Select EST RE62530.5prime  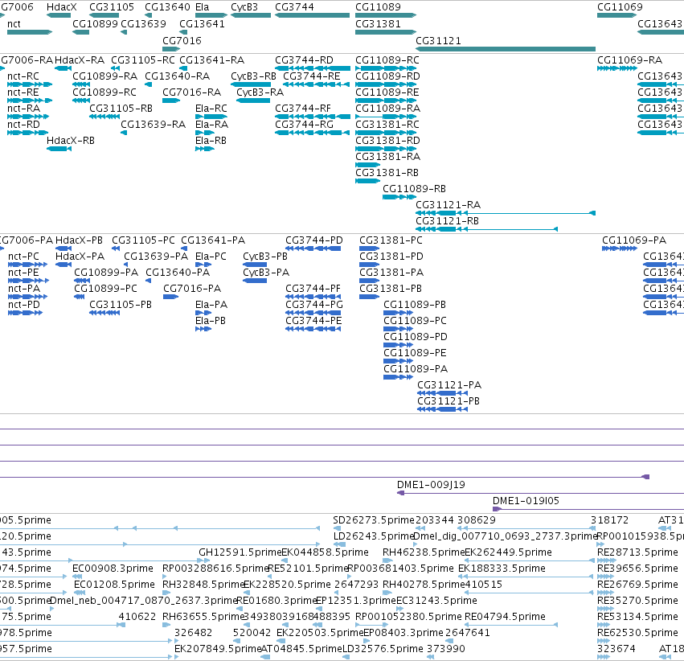click(637, 633)
